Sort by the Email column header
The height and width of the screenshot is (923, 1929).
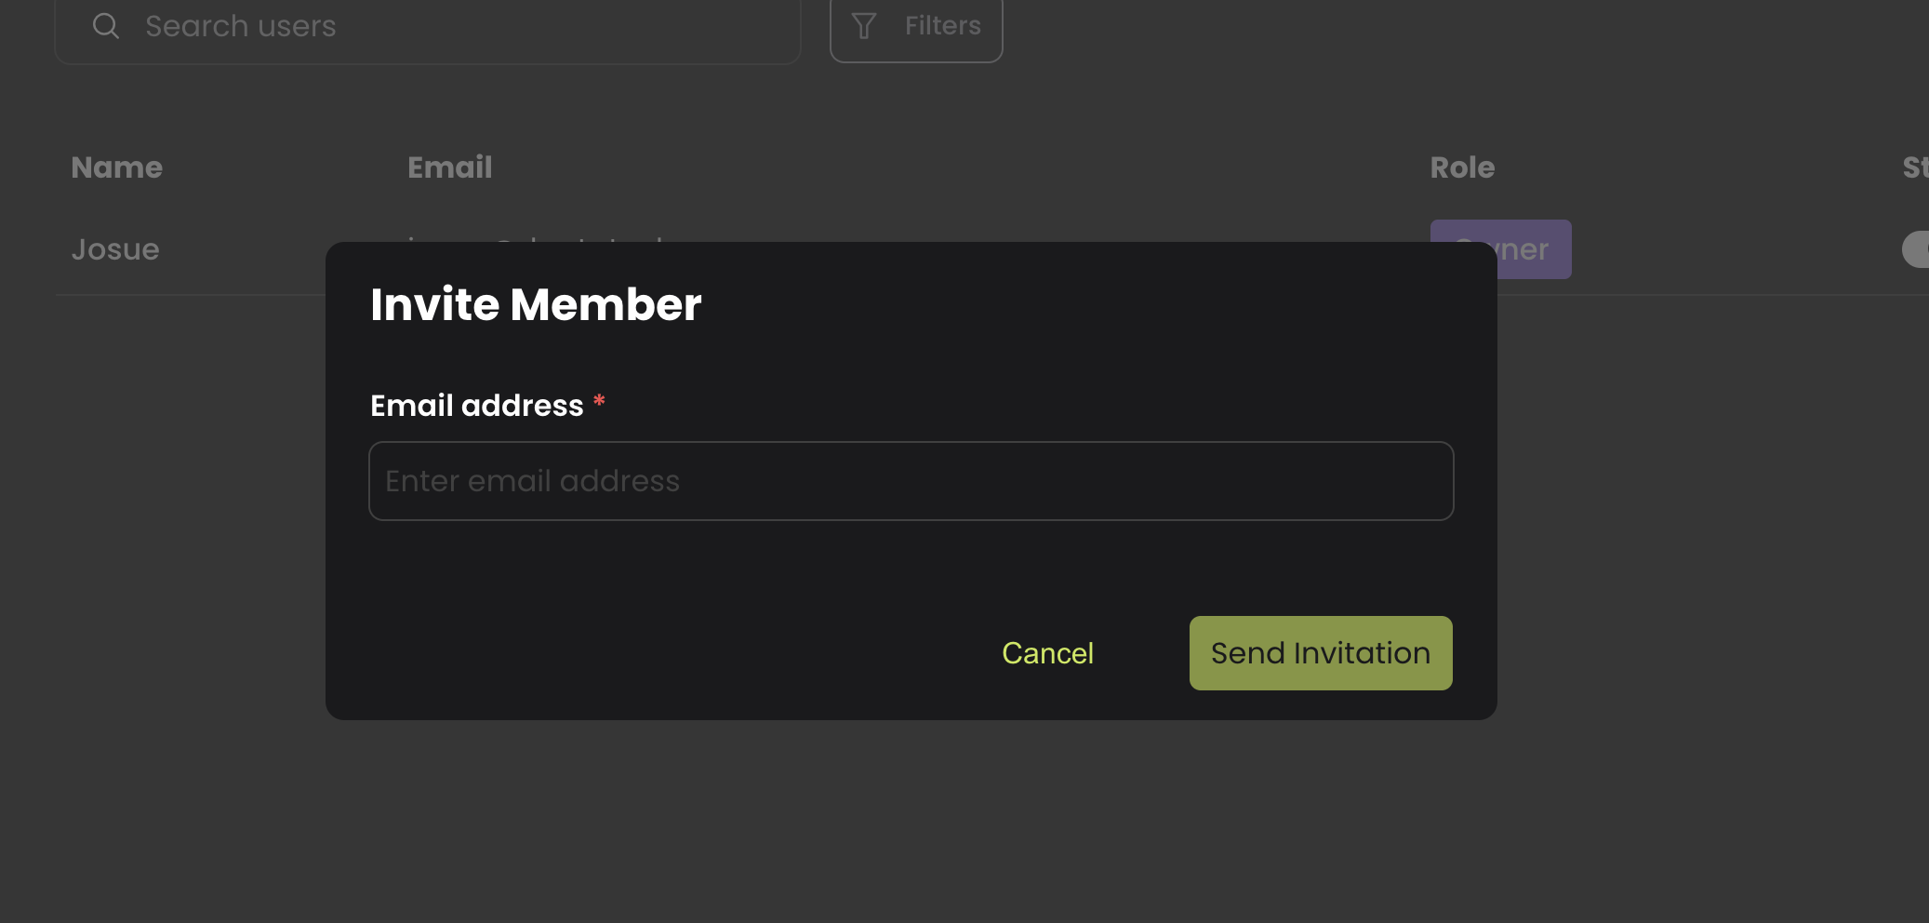[450, 167]
